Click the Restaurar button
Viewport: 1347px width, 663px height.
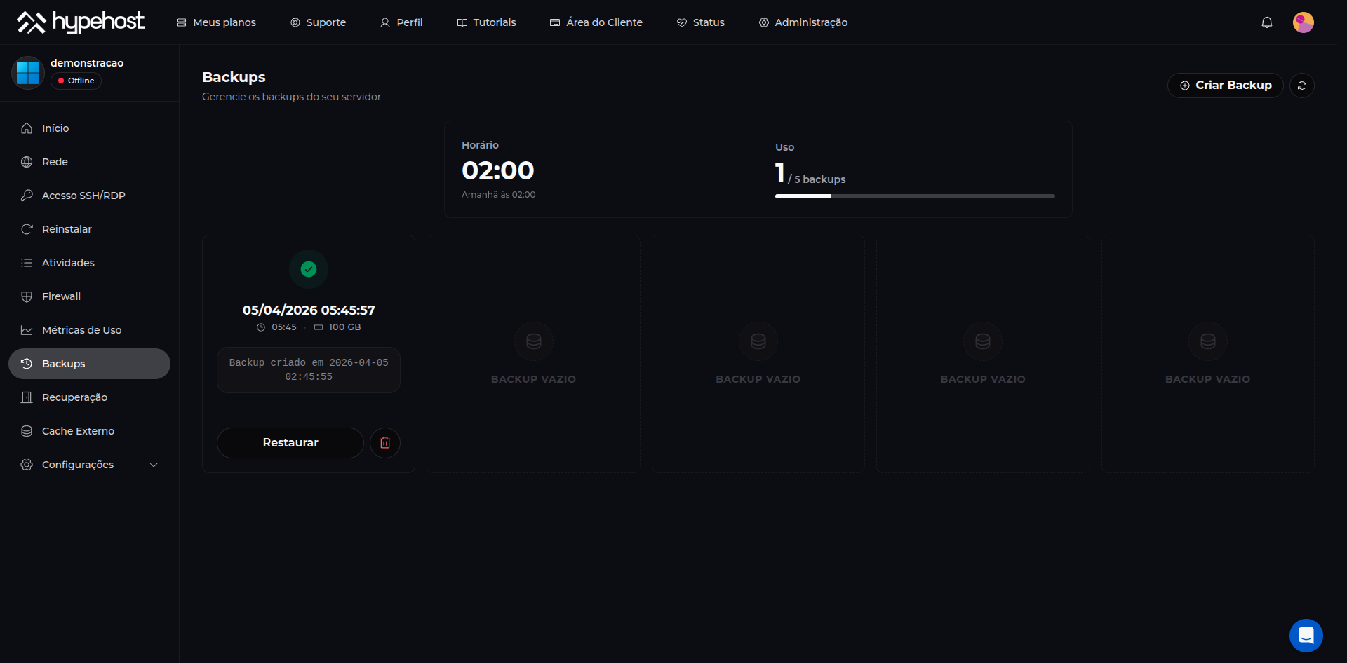pos(290,442)
